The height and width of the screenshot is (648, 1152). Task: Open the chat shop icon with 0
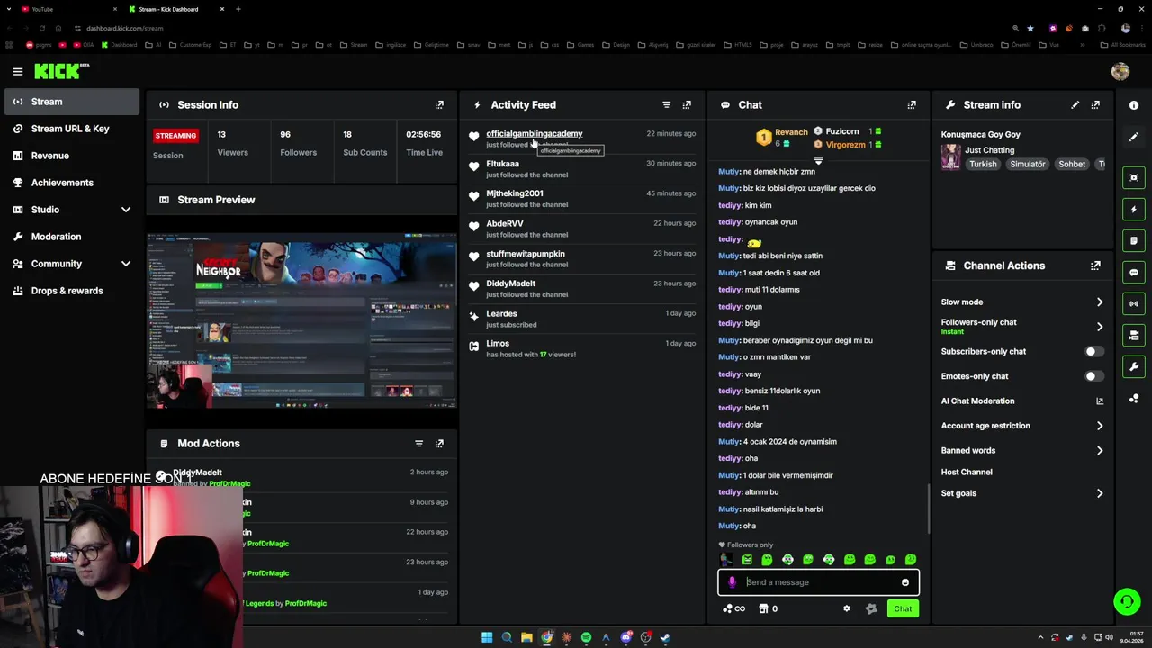768,608
